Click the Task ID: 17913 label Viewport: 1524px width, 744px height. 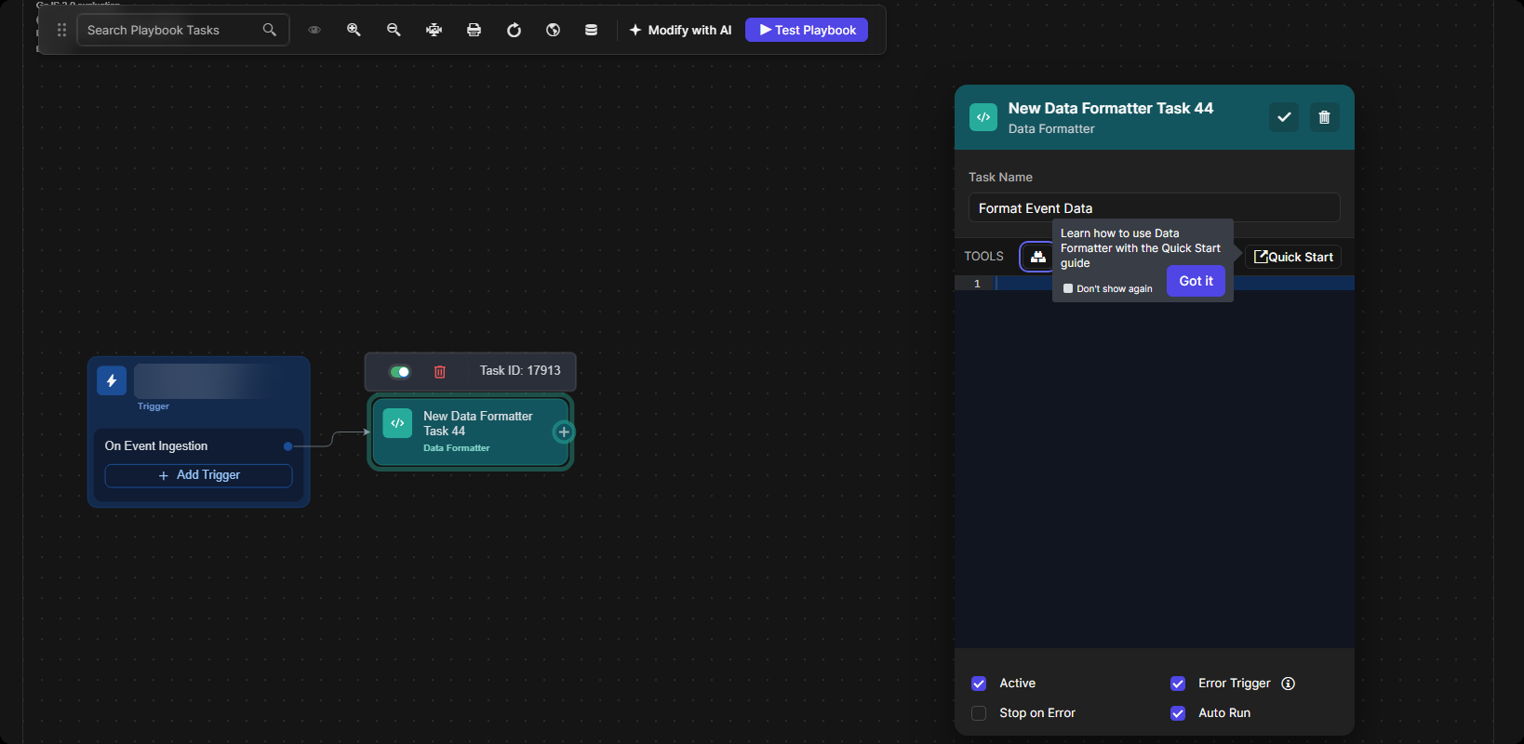coord(520,370)
